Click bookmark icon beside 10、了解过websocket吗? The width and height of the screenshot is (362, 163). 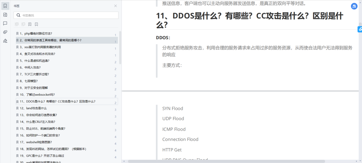(17, 94)
